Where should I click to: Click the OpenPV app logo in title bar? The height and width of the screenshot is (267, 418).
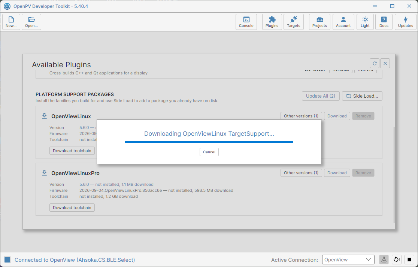click(7, 6)
